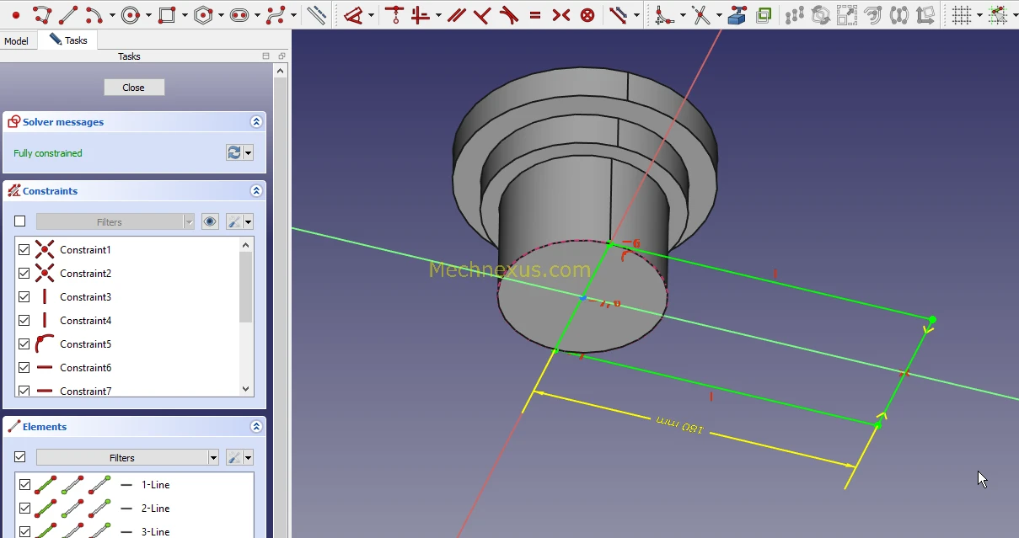Select the Create Point tool

point(15,14)
